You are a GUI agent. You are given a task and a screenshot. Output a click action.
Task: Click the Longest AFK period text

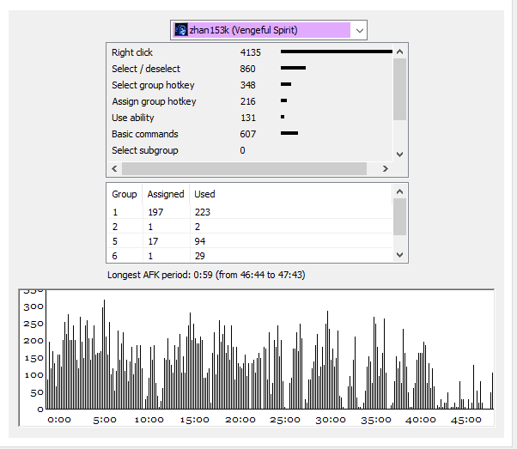[206, 275]
